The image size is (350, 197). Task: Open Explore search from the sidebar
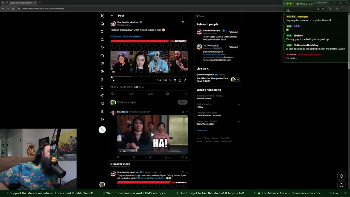tap(102, 32)
